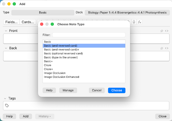Select Basic (optional reversed card) note type
This screenshot has width=172, height=121.
tap(84, 53)
